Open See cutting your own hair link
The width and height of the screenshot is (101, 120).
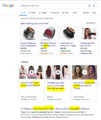(x=35, y=23)
